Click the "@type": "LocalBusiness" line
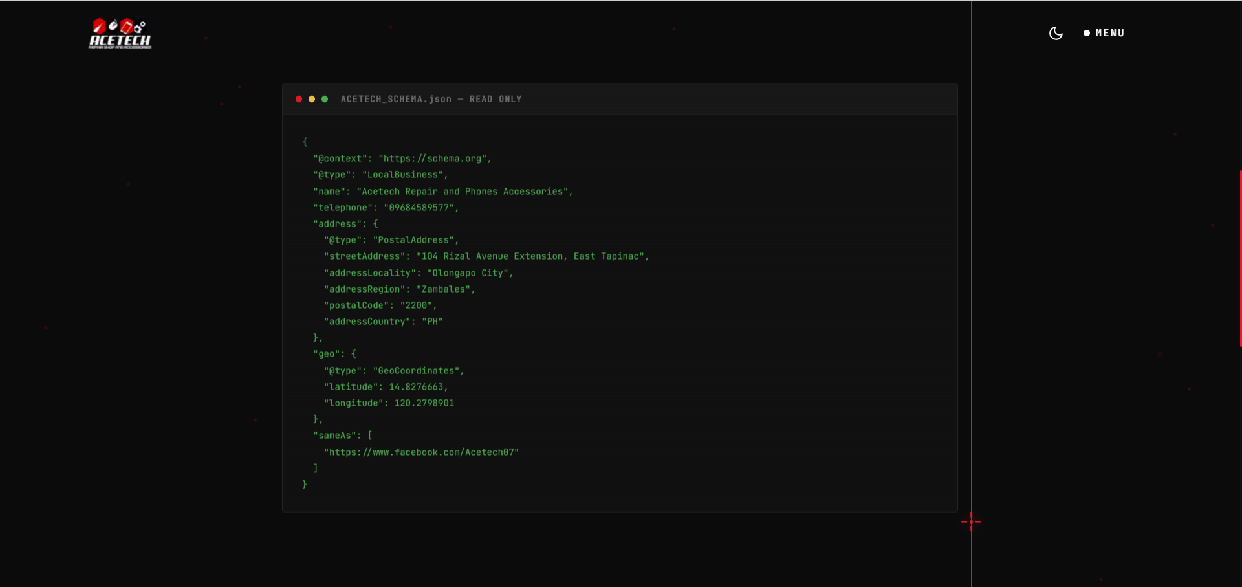This screenshot has width=1242, height=587. pyautogui.click(x=380, y=175)
